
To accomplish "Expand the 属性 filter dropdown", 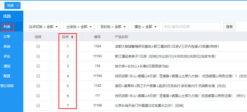I will click(x=145, y=27).
